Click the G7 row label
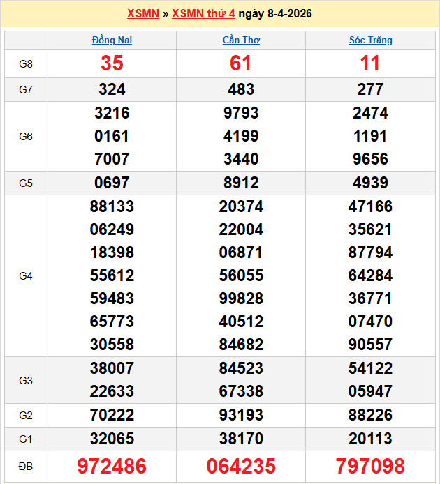The width and height of the screenshot is (440, 484). (26, 89)
